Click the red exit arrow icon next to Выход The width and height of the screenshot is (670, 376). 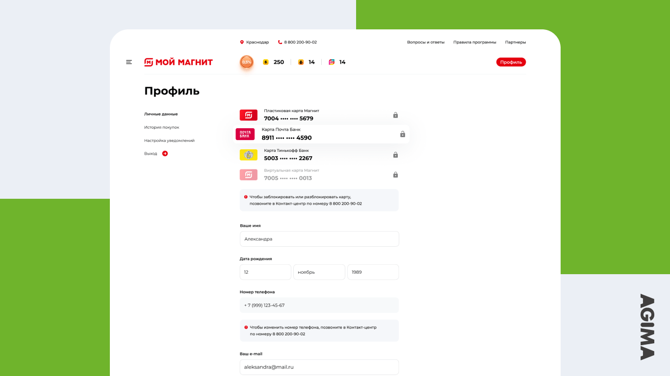[165, 153]
